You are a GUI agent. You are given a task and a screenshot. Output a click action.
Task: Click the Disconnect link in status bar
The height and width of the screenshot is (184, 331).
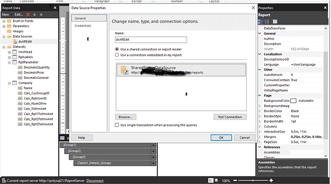95,181
